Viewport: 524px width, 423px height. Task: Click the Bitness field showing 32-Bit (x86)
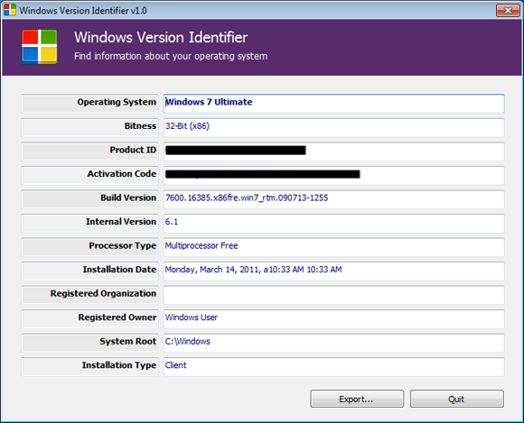(x=334, y=127)
